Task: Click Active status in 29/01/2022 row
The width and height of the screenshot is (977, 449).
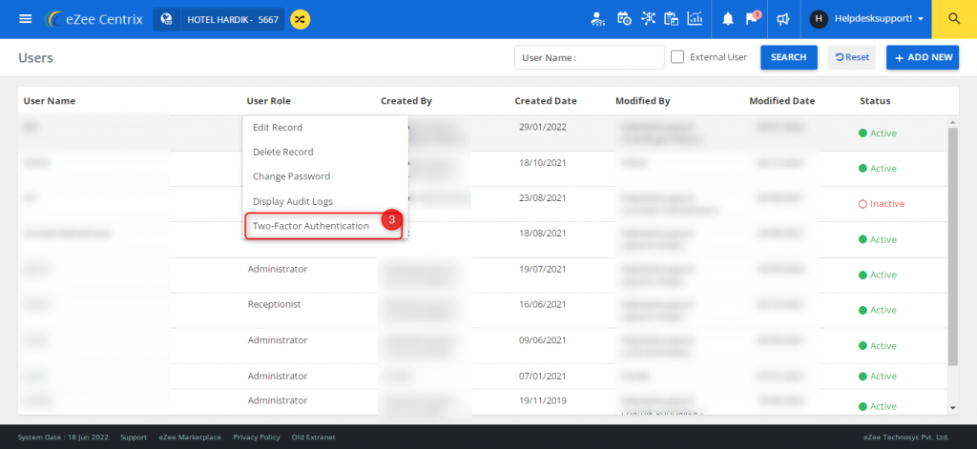Action: tap(878, 133)
